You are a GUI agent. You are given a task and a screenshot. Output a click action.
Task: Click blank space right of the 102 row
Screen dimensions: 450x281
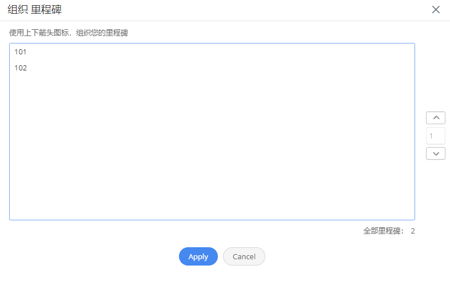(x=218, y=68)
